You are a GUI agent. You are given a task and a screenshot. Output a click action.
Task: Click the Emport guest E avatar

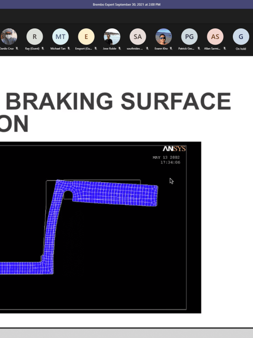click(x=86, y=37)
